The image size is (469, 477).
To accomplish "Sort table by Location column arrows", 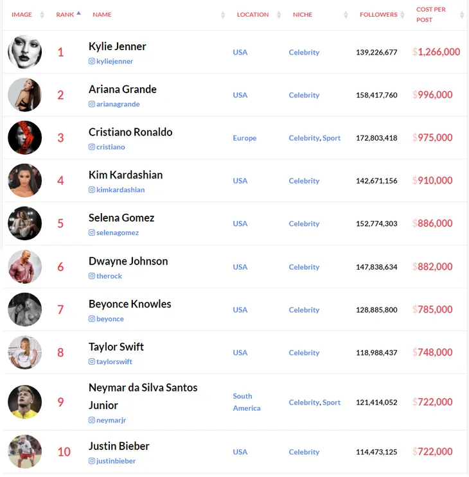I will point(279,15).
